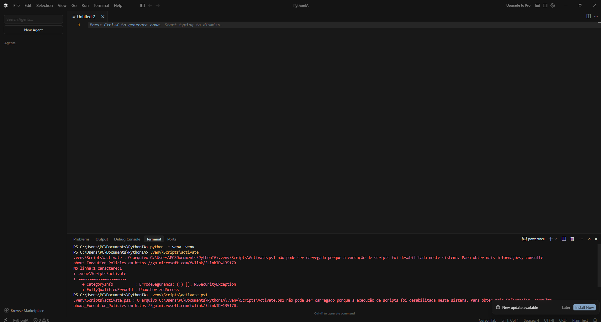
Task: Close the bottom panel
Action: [x=596, y=239]
